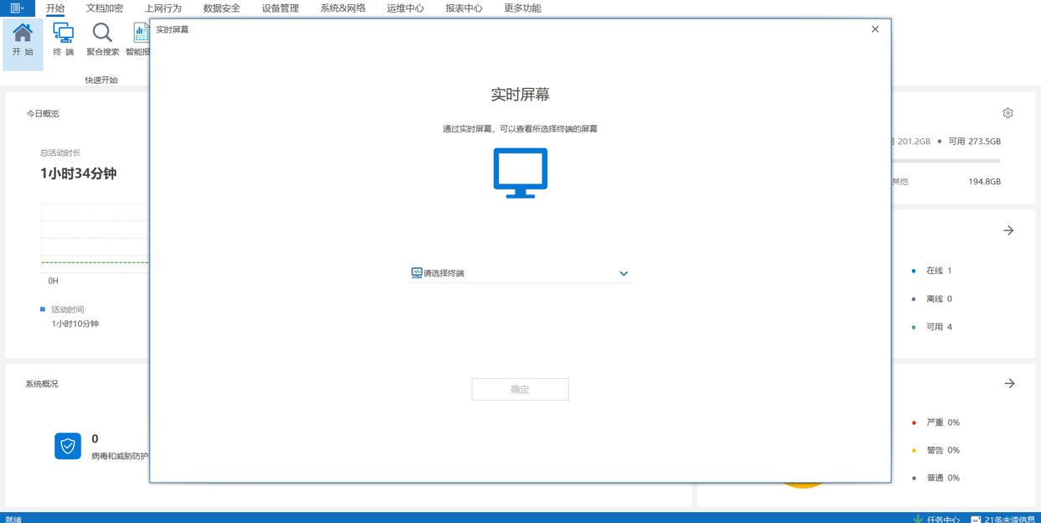Click the 194.8GB storage value

pyautogui.click(x=984, y=182)
